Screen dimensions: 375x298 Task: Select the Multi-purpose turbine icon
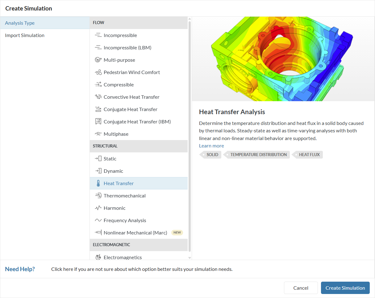tap(98, 60)
